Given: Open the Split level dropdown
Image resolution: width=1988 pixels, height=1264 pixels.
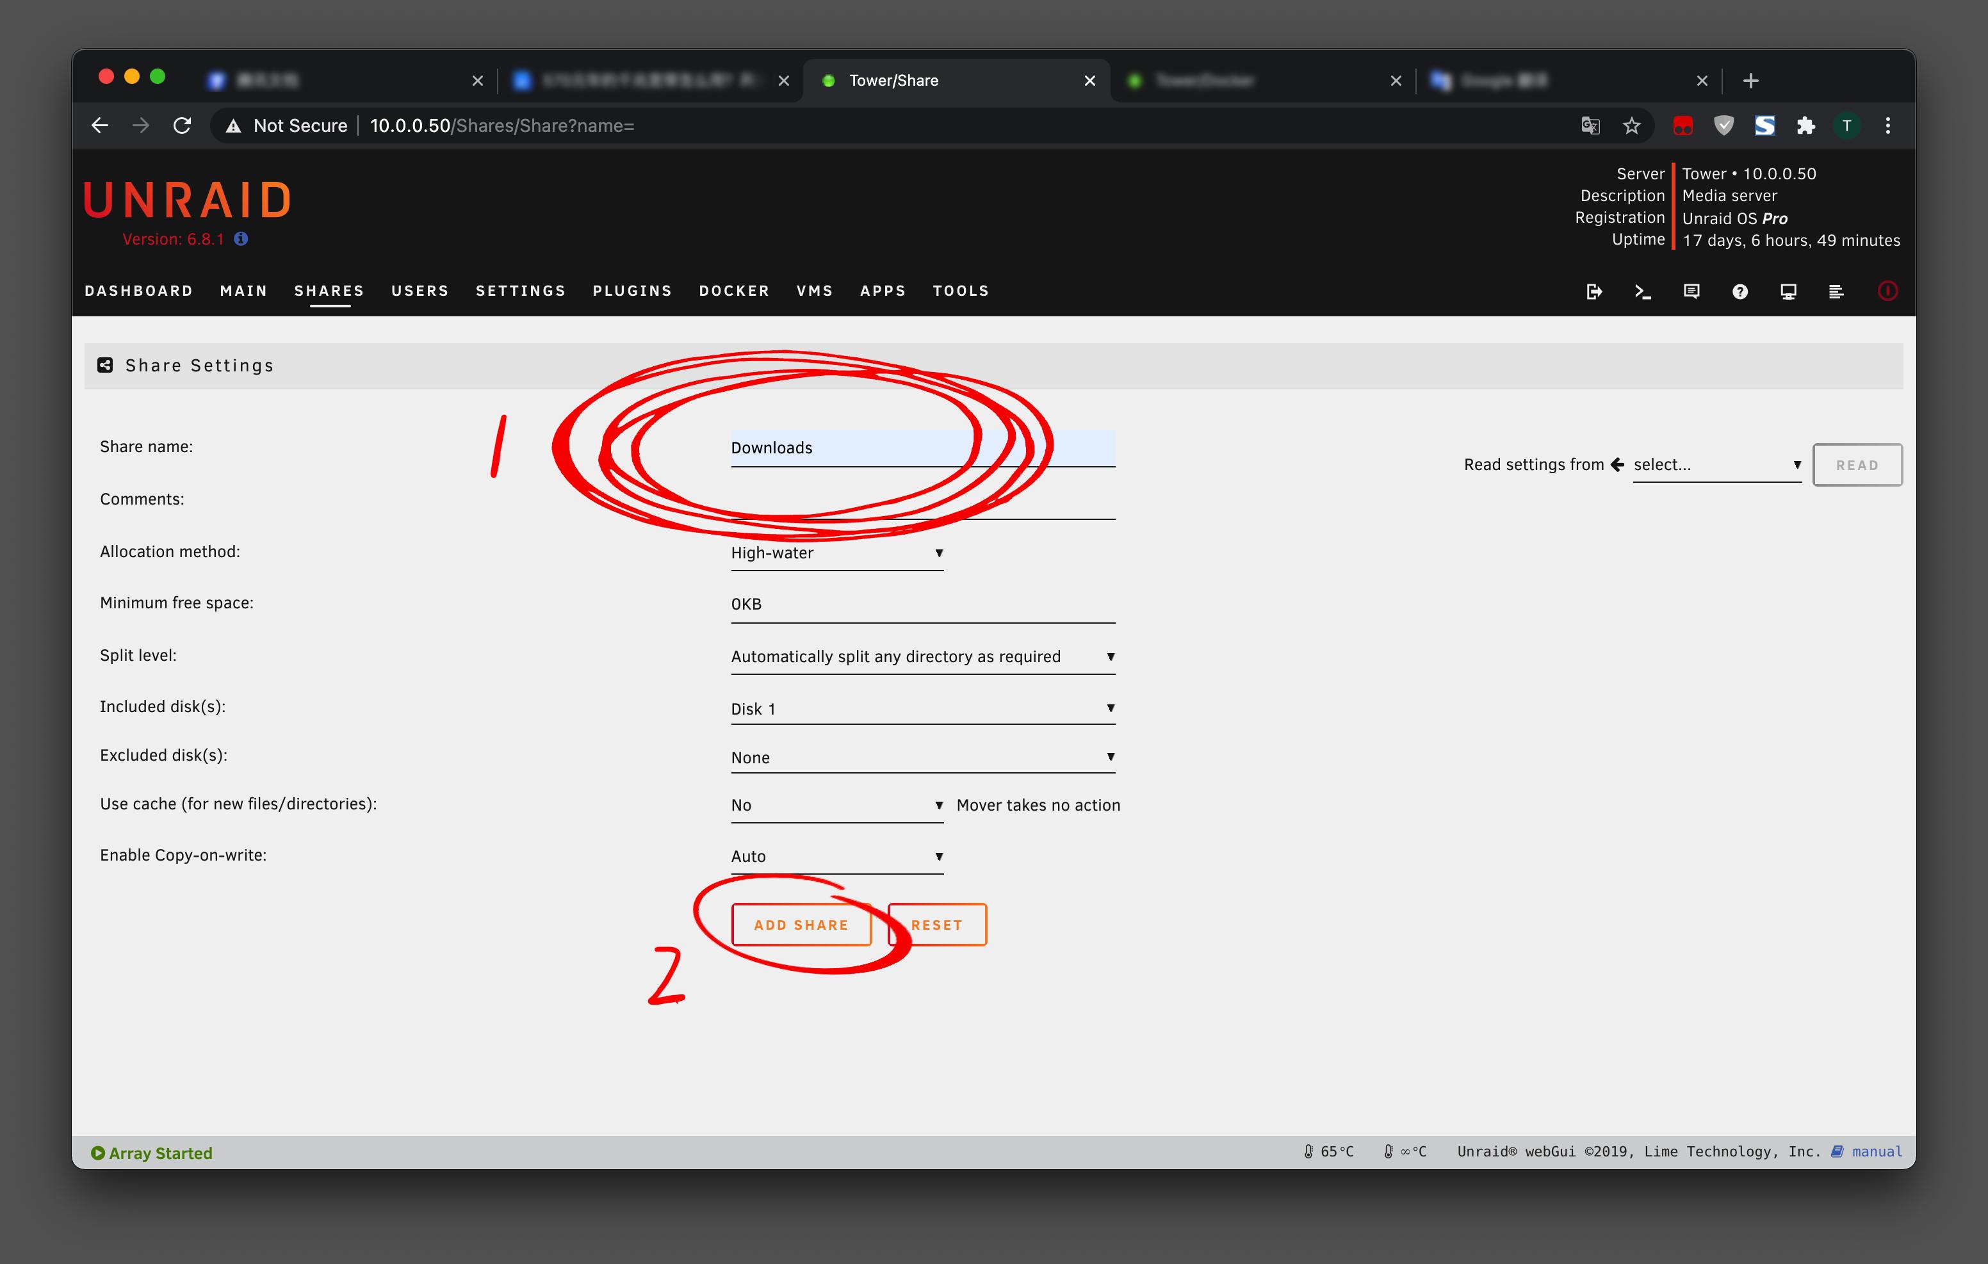Looking at the screenshot, I should (x=922, y=656).
